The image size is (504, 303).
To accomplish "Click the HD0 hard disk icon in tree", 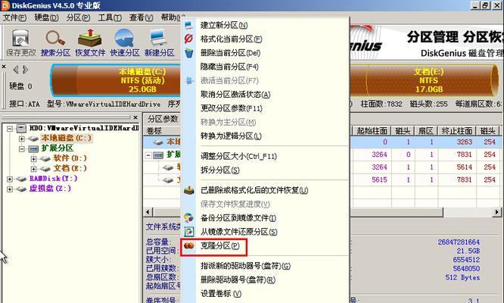I will pyautogui.click(x=21, y=128).
